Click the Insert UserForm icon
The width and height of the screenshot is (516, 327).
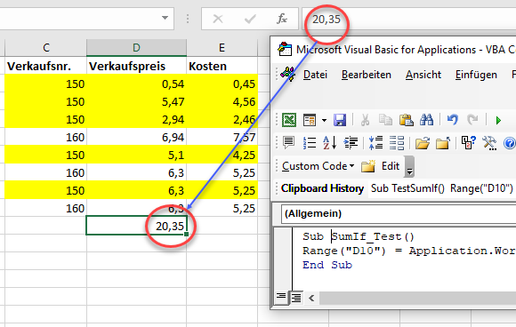coord(310,120)
